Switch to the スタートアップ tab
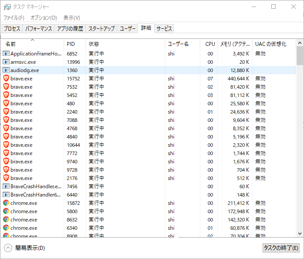 [101, 28]
